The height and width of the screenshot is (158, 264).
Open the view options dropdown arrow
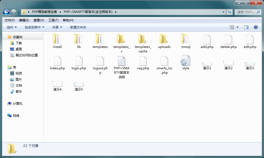pyautogui.click(x=237, y=27)
